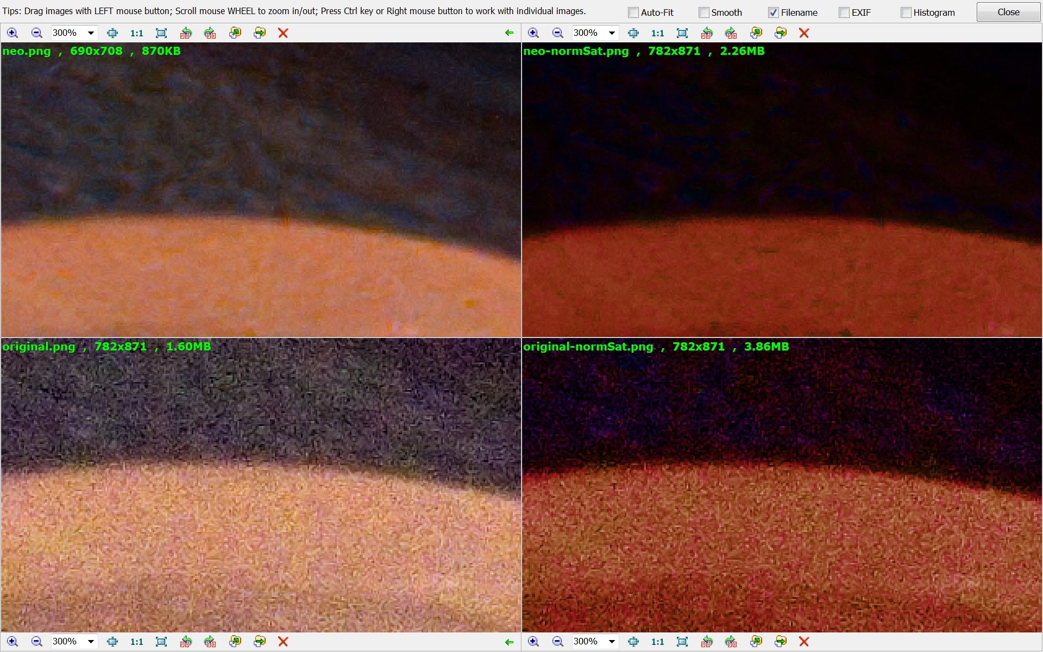
Task: Expand the original.png zoom level dropdown
Action: point(91,642)
